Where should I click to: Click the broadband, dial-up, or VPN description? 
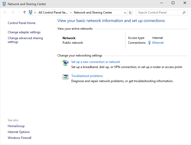pos(127,67)
